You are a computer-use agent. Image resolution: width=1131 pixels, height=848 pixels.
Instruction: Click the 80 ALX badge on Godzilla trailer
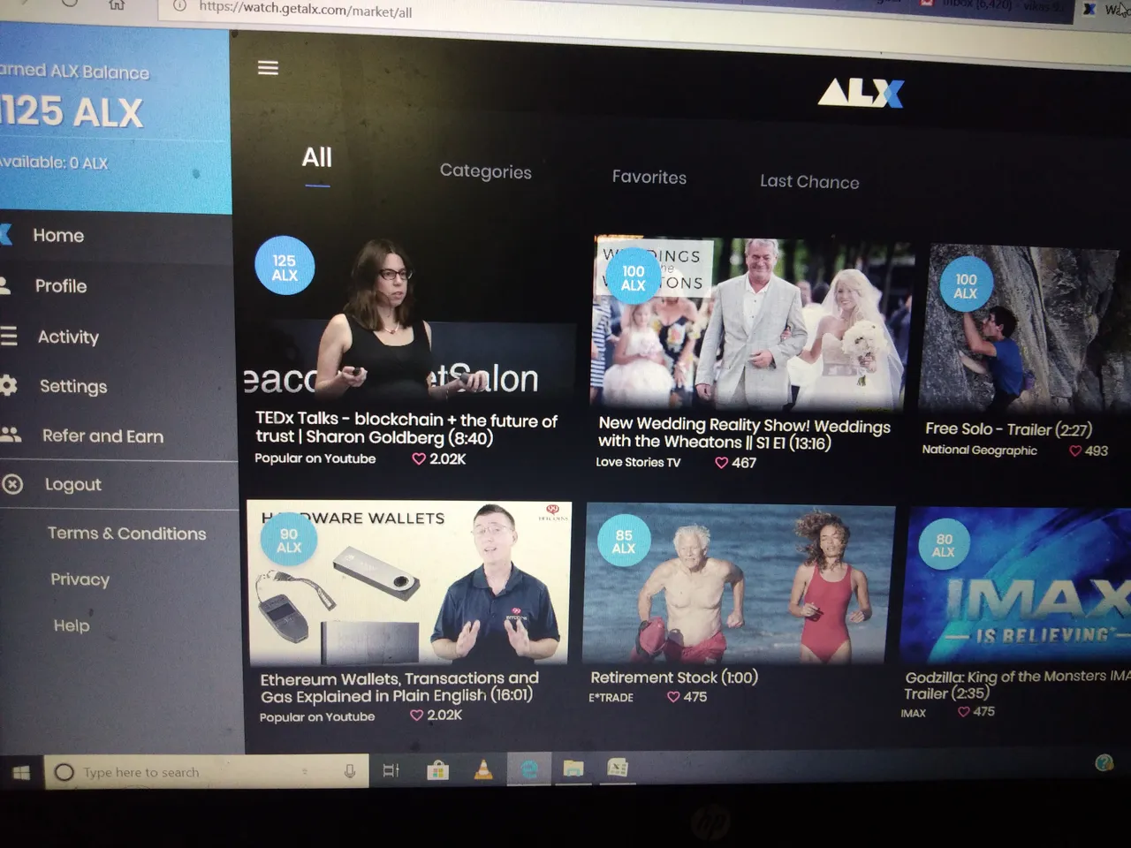(944, 544)
